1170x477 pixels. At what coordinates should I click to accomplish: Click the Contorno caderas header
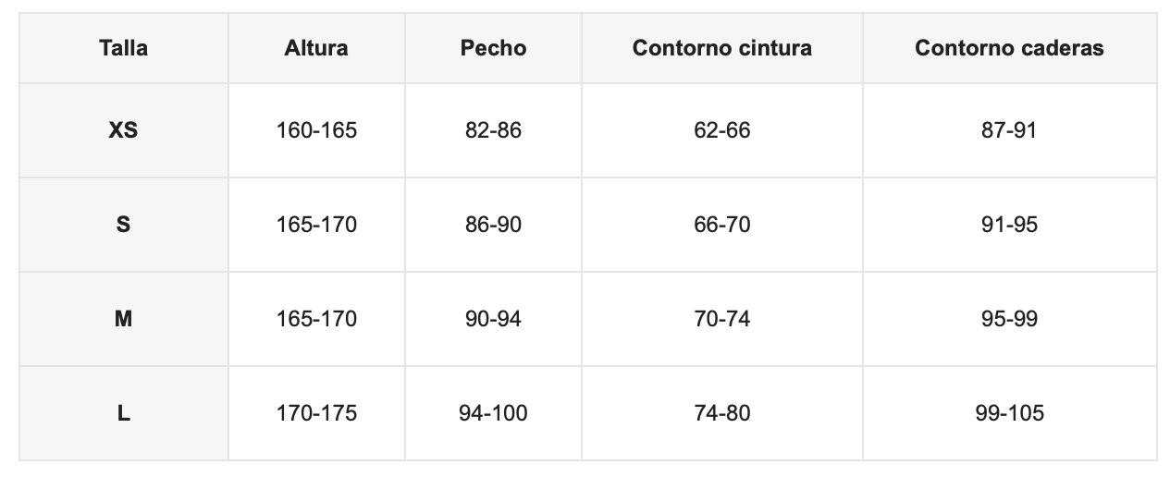tap(1009, 48)
